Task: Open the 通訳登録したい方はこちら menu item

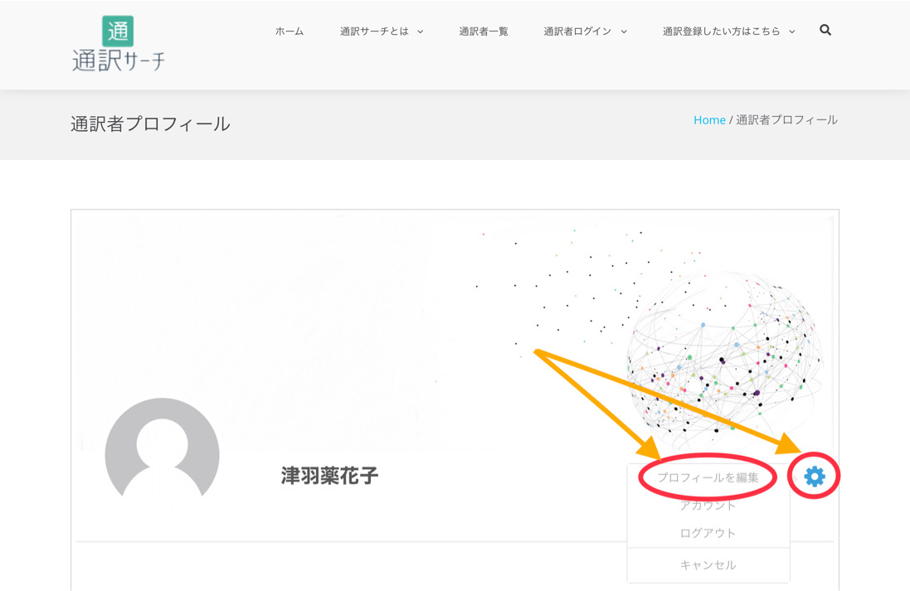Action: click(721, 31)
